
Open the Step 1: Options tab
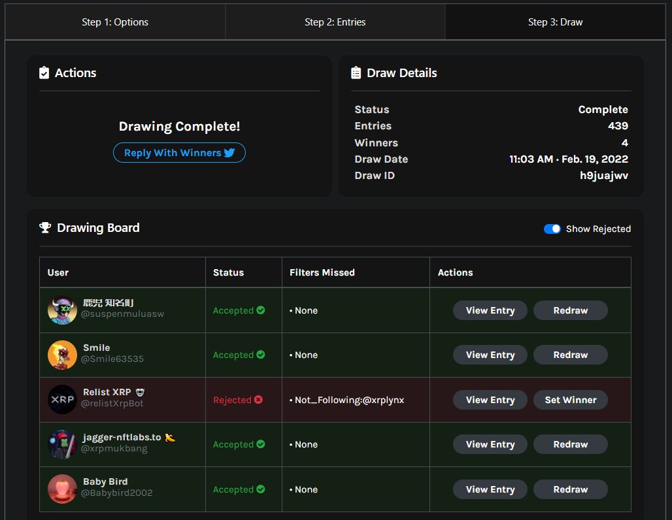[x=115, y=22]
